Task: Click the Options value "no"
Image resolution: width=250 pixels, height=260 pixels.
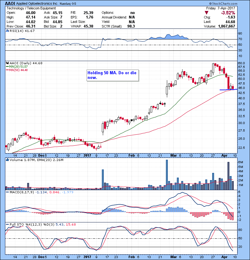Action: point(132,13)
